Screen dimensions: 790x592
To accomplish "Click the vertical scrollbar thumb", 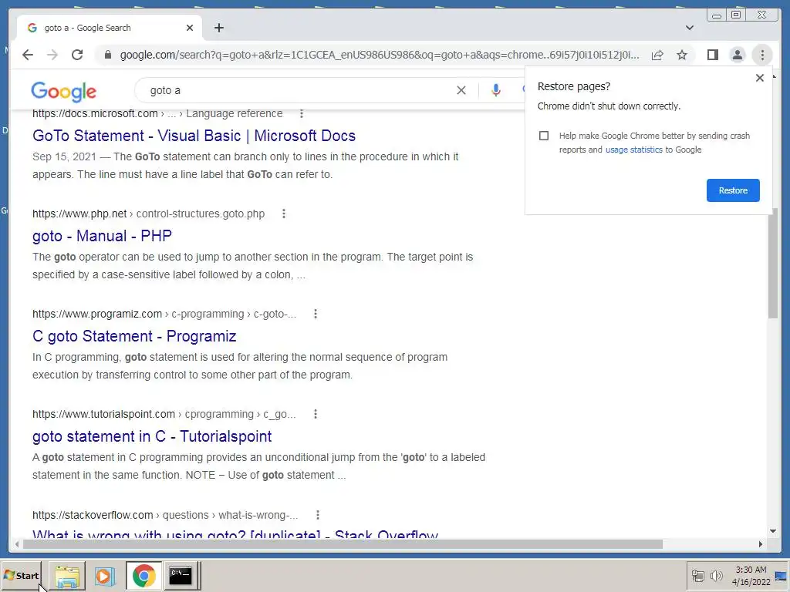I will 773,263.
